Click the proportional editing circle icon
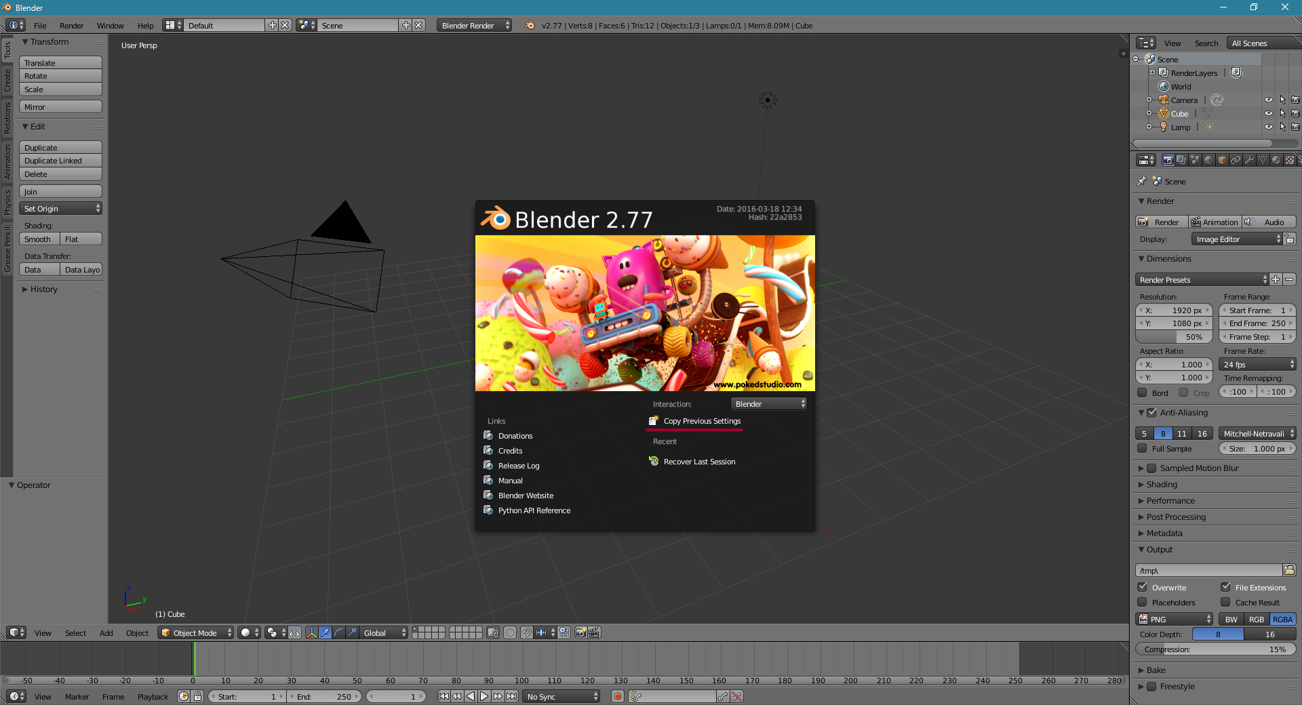 509,632
